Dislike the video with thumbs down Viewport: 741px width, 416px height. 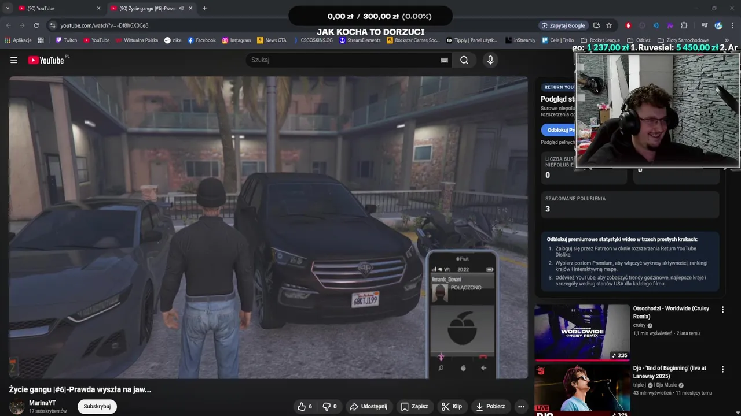coord(329,407)
